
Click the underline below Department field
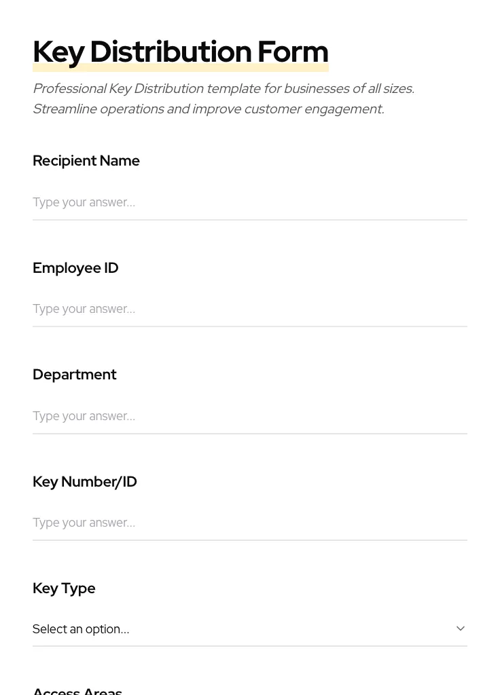pyautogui.click(x=250, y=433)
